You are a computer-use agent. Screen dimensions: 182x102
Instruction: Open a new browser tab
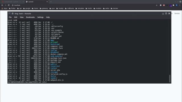tap(51, 2)
